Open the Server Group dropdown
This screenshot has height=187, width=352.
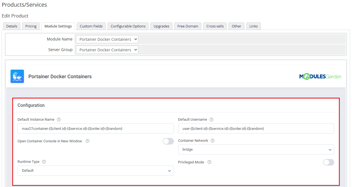point(107,50)
